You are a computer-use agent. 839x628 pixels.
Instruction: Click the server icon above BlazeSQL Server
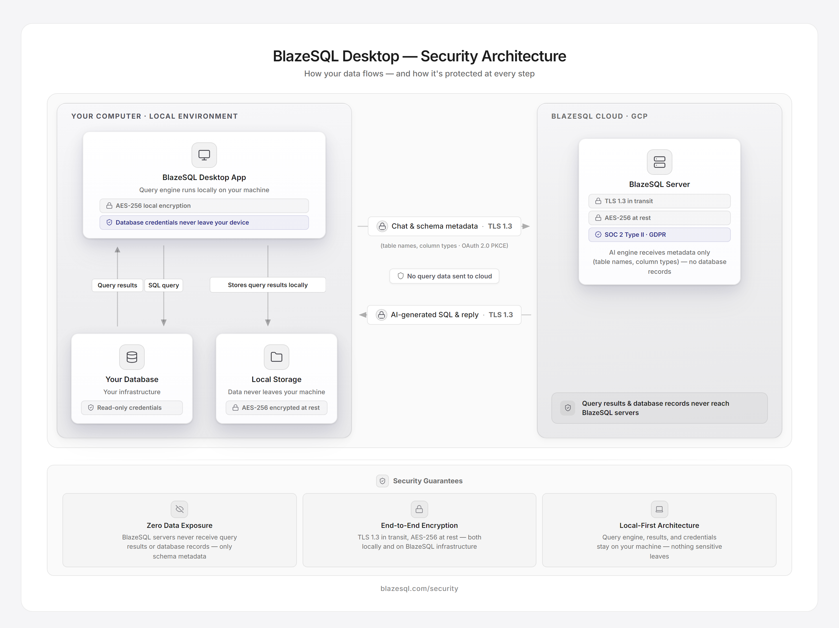[x=659, y=162]
